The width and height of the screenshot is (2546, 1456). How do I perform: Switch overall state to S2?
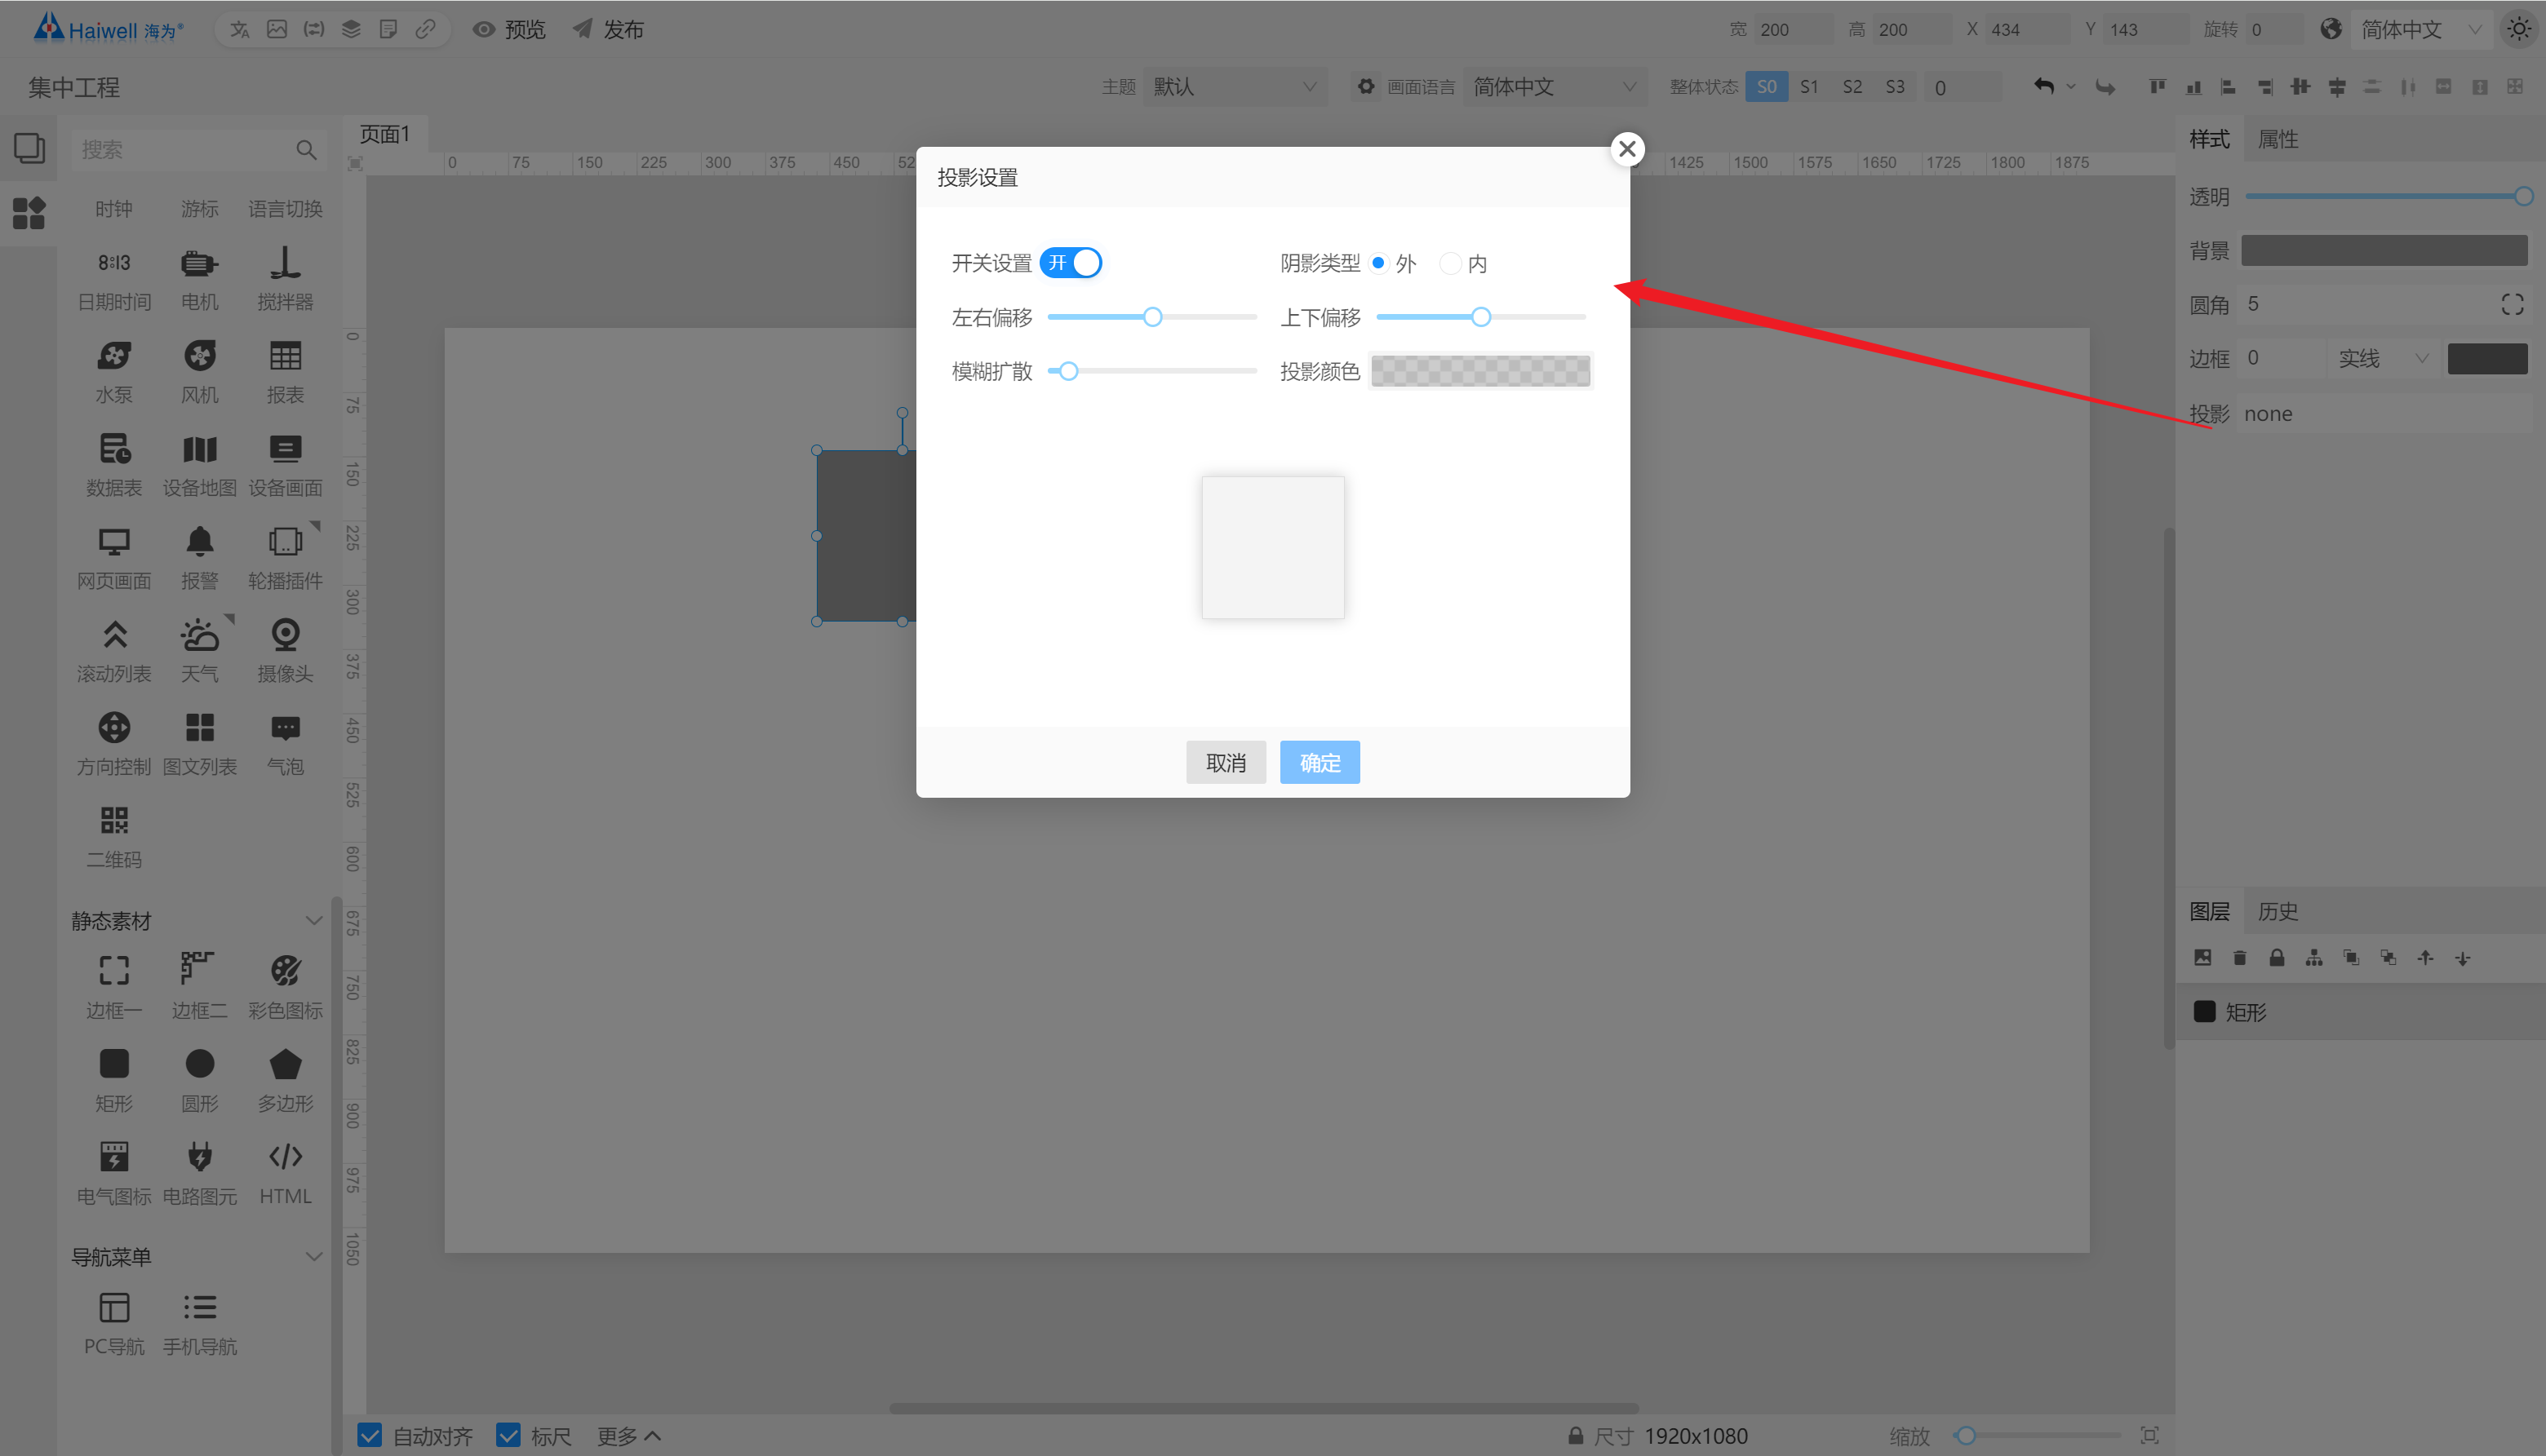click(x=1852, y=87)
